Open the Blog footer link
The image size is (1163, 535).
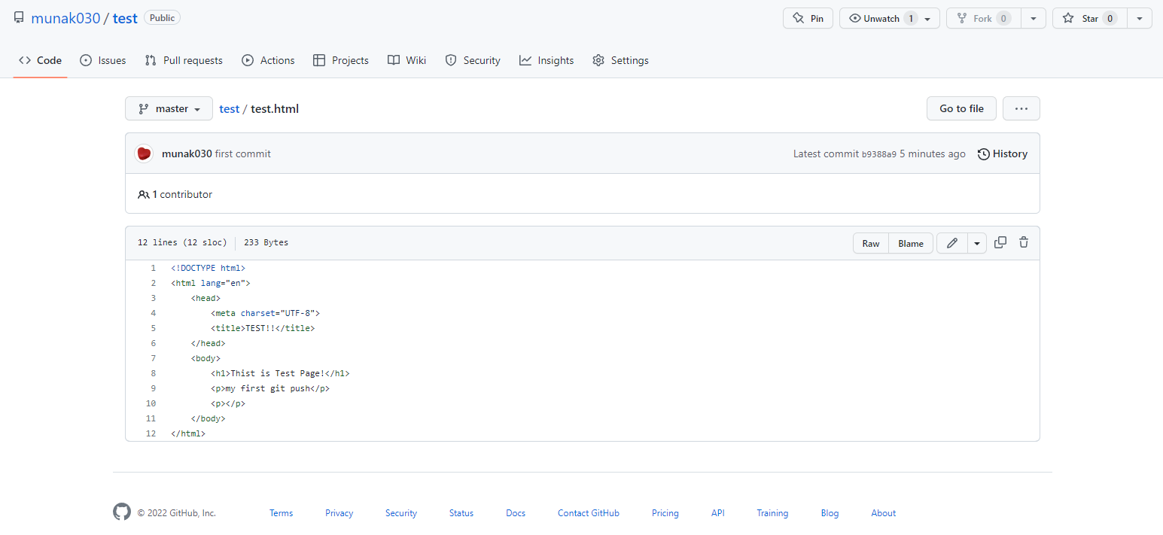830,513
